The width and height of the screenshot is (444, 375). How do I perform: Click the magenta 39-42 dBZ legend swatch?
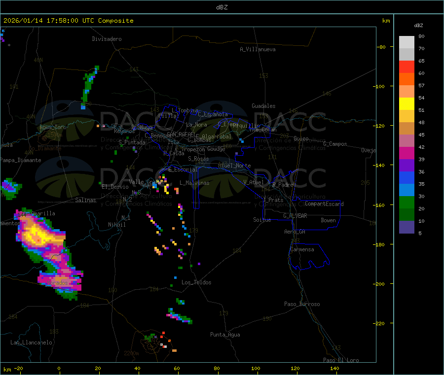pyautogui.click(x=407, y=153)
